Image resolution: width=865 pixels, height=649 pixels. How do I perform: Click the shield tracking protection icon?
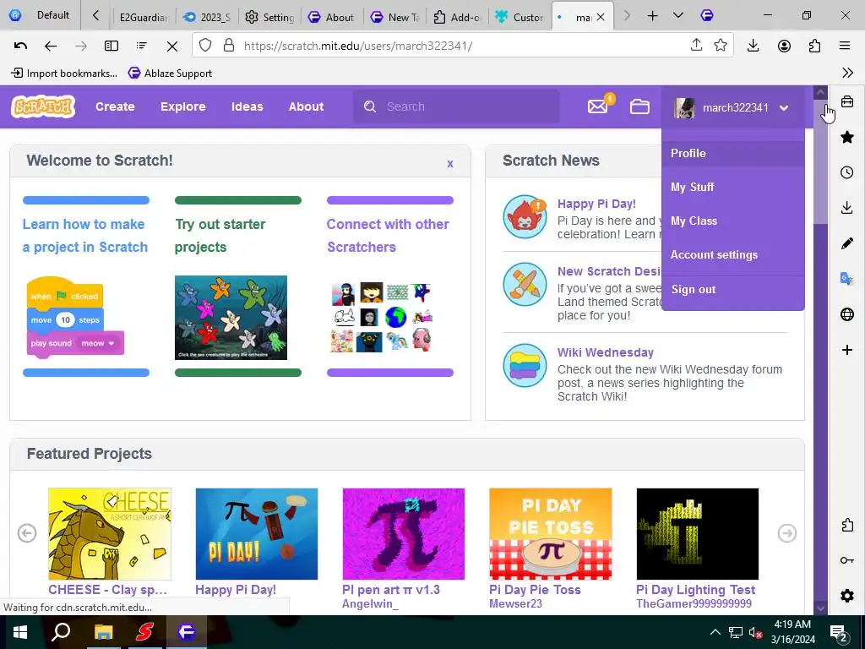point(205,46)
